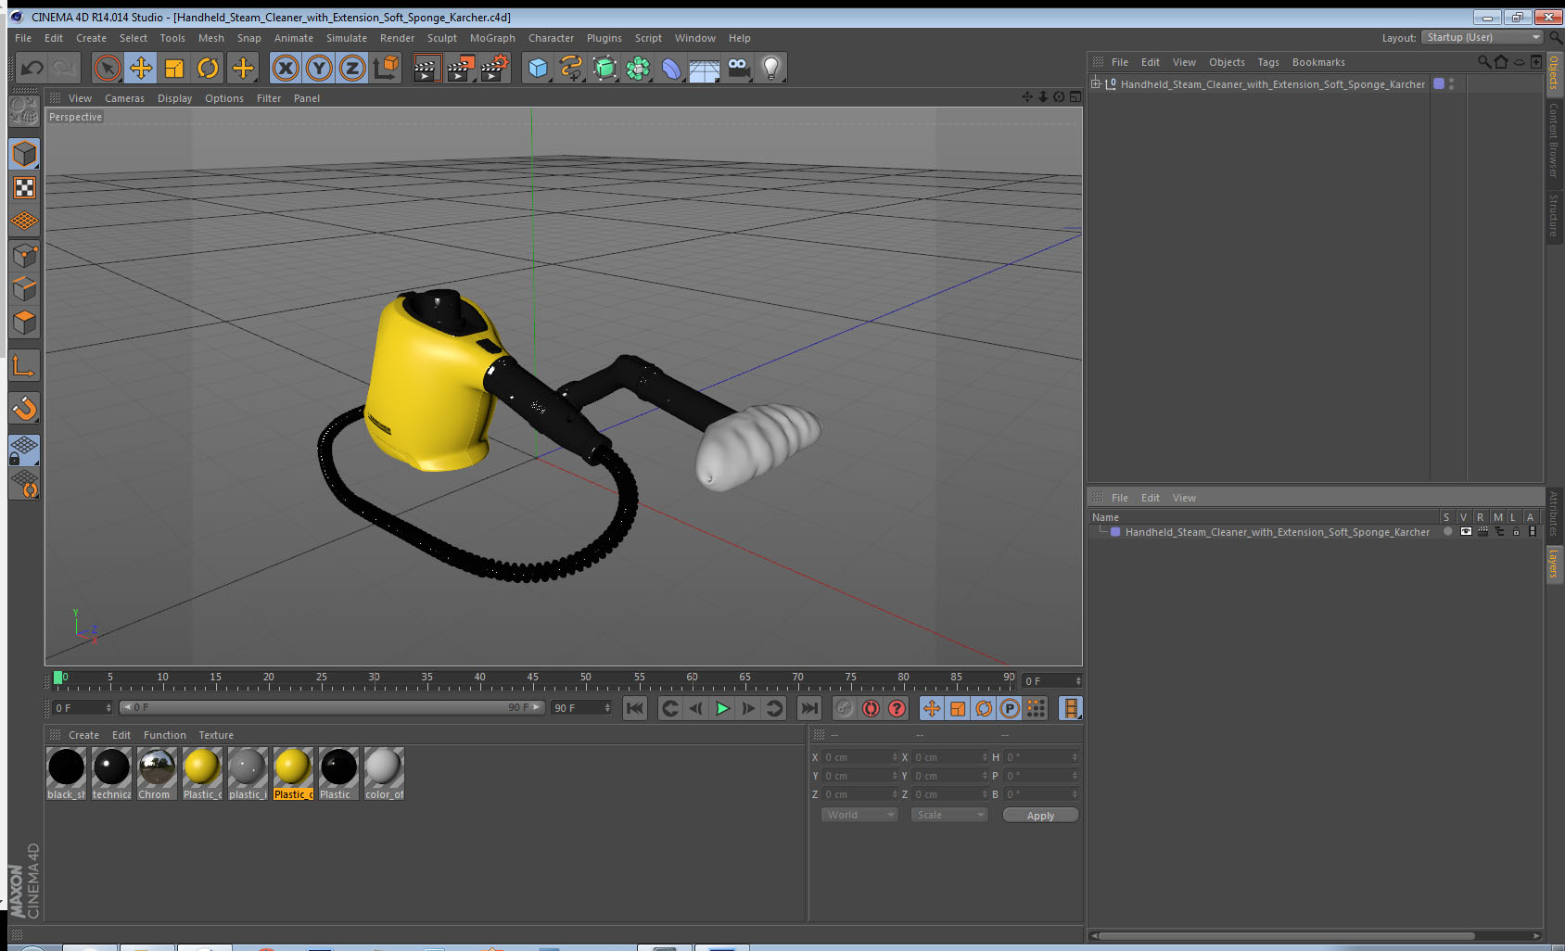
Task: Click the Apply button
Action: click(x=1040, y=816)
